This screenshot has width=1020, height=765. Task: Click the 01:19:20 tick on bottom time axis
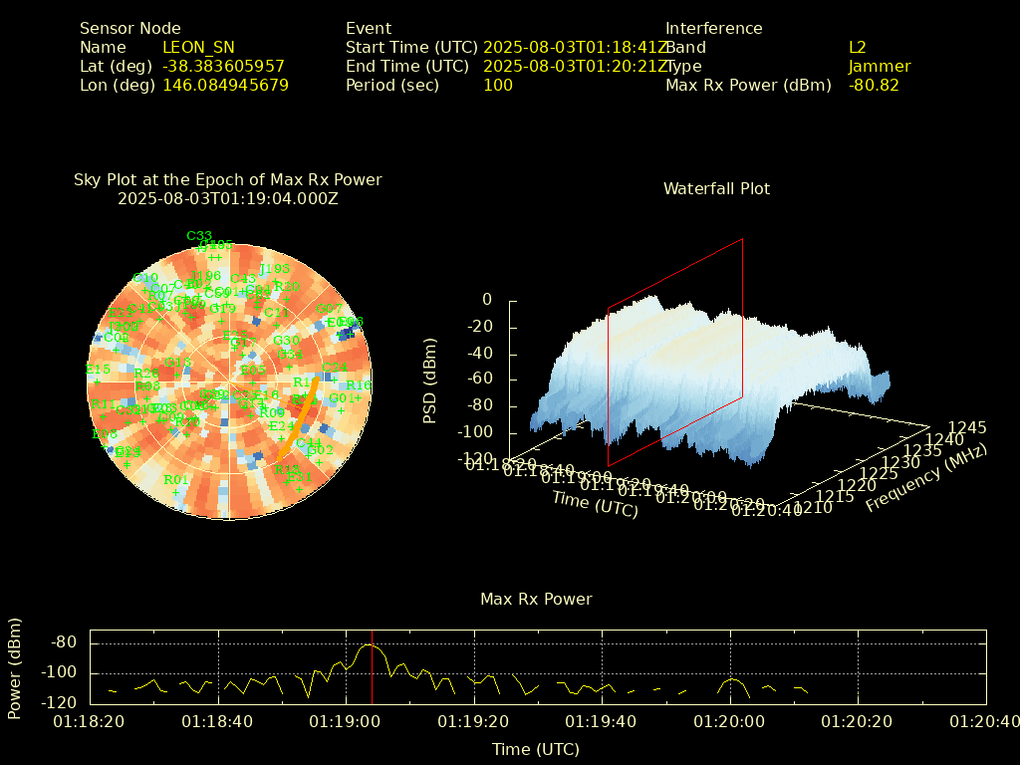(x=474, y=720)
